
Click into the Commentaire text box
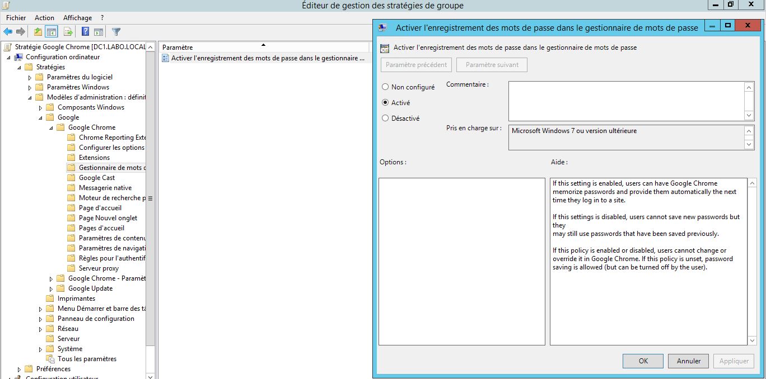pyautogui.click(x=626, y=101)
